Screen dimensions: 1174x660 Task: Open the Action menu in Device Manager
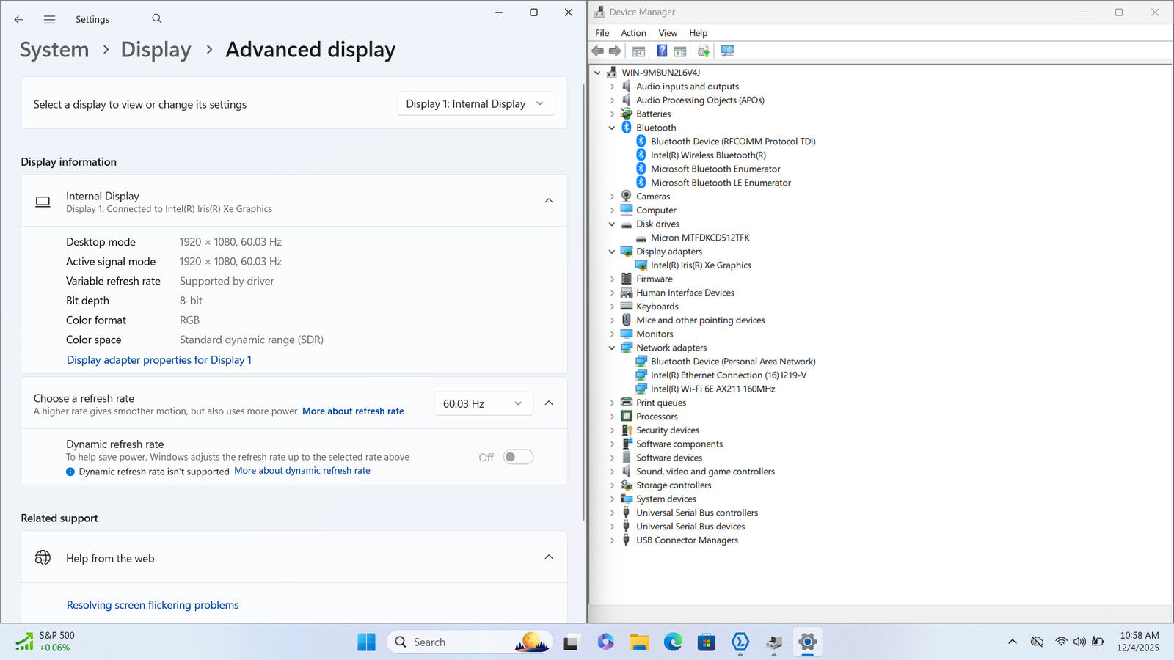(x=633, y=33)
